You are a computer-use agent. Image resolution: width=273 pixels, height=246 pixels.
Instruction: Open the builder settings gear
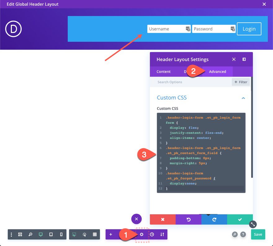pos(142,235)
